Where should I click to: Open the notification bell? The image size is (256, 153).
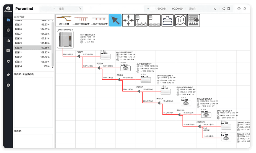[x=245, y=9]
